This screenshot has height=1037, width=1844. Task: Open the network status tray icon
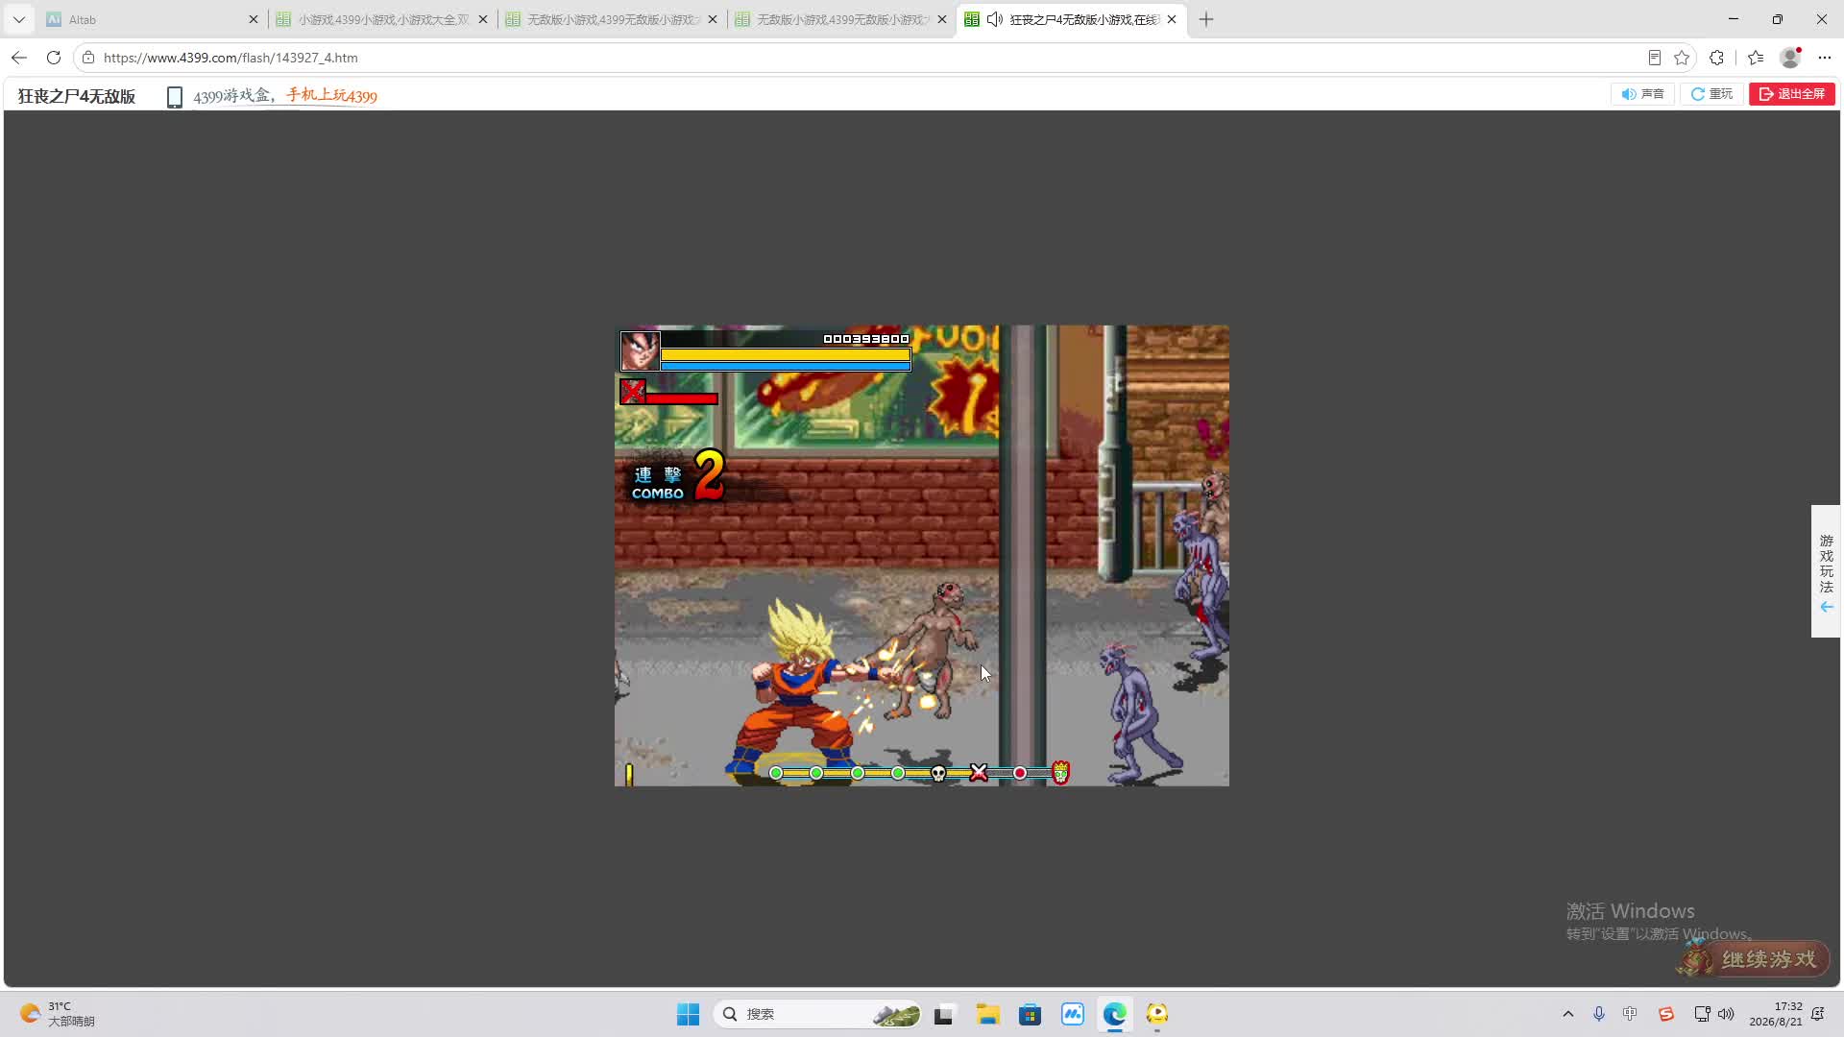[x=1702, y=1014]
